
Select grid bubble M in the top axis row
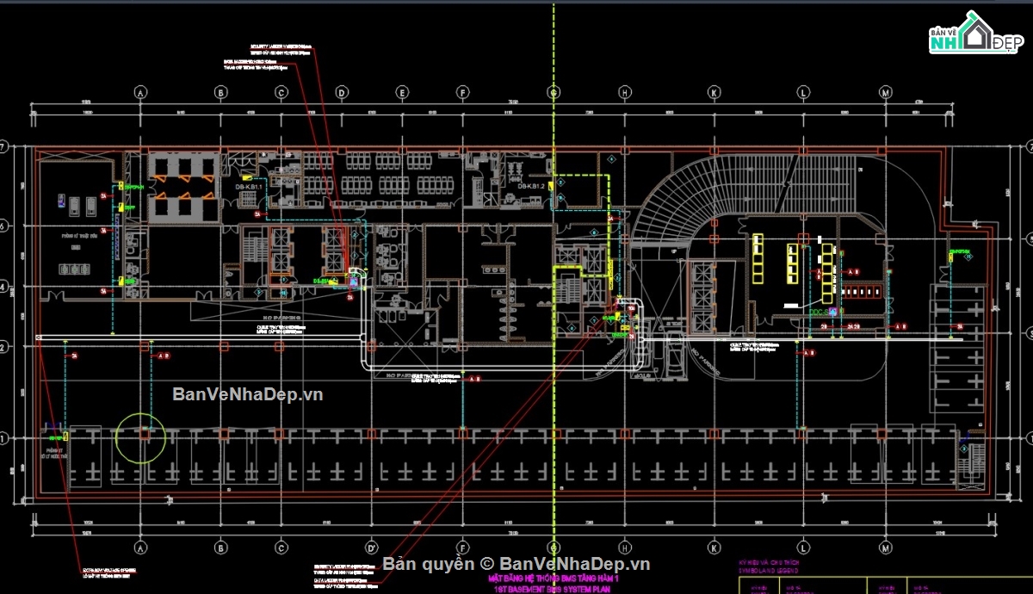tap(884, 92)
